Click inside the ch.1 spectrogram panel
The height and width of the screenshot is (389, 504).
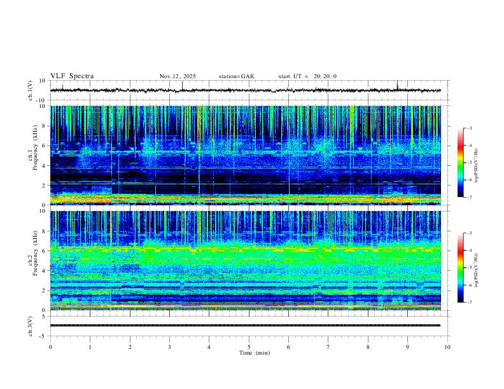click(x=245, y=155)
